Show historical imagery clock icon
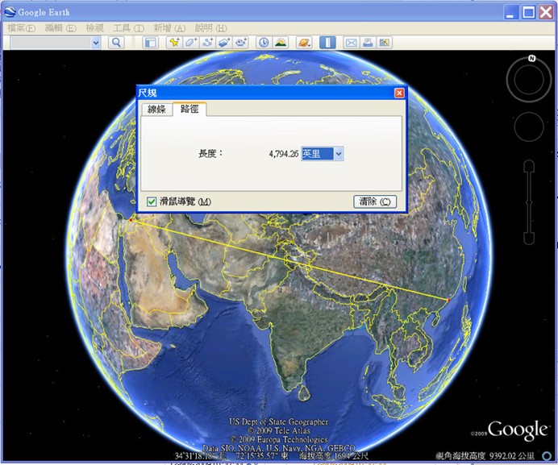The height and width of the screenshot is (465, 558). pyautogui.click(x=264, y=43)
